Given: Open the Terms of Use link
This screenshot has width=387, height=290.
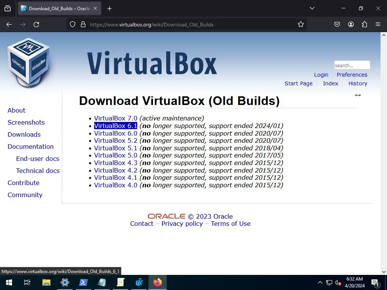Looking at the screenshot, I should coord(231,224).
